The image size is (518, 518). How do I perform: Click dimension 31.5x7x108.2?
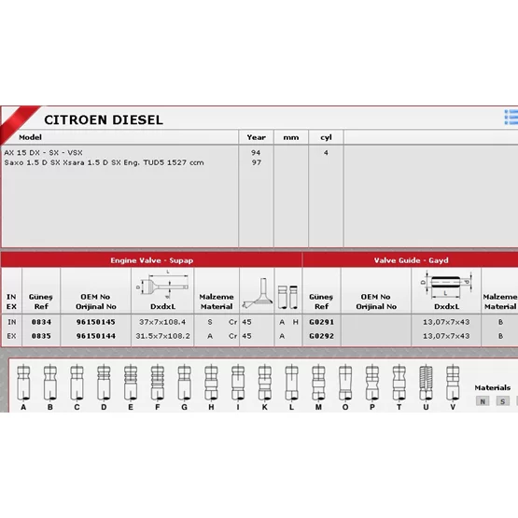click(162, 336)
